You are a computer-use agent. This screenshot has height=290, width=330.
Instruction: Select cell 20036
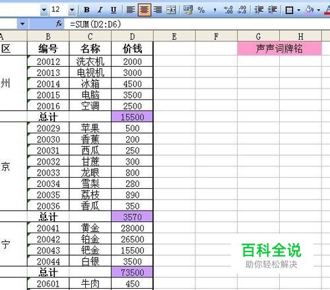point(48,205)
